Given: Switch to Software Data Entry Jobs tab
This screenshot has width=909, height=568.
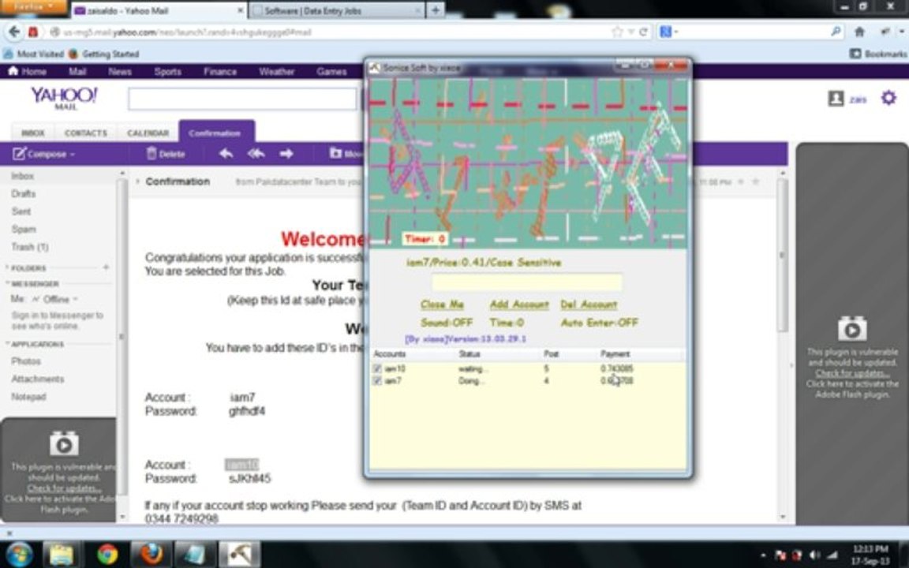Looking at the screenshot, I should pos(324,11).
